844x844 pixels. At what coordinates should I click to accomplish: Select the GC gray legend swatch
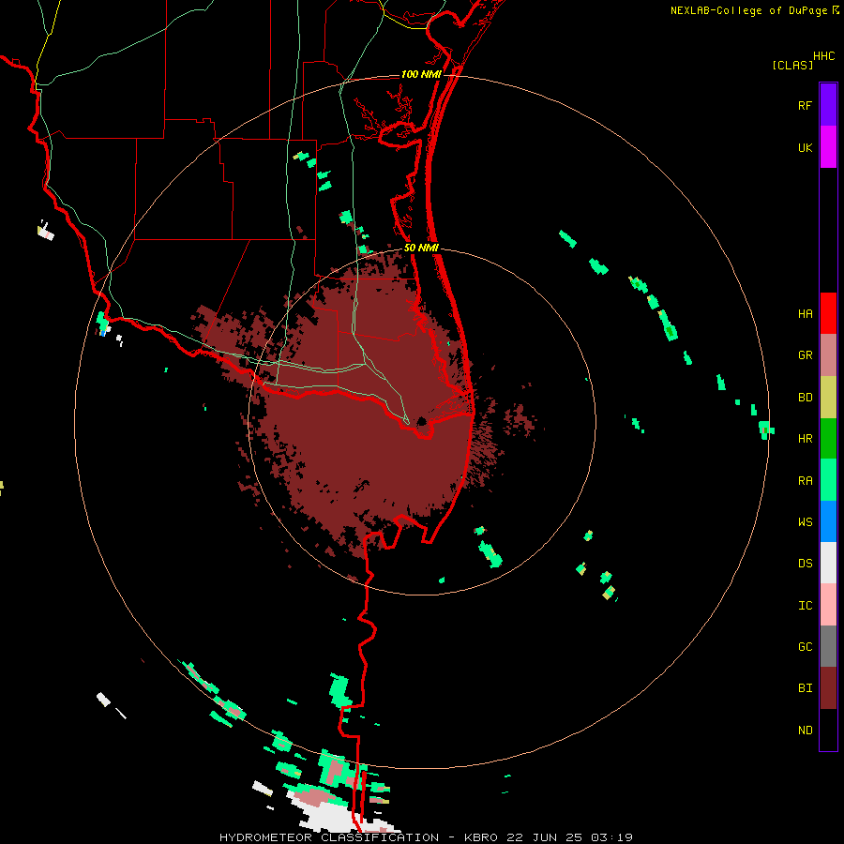pyautogui.click(x=828, y=646)
